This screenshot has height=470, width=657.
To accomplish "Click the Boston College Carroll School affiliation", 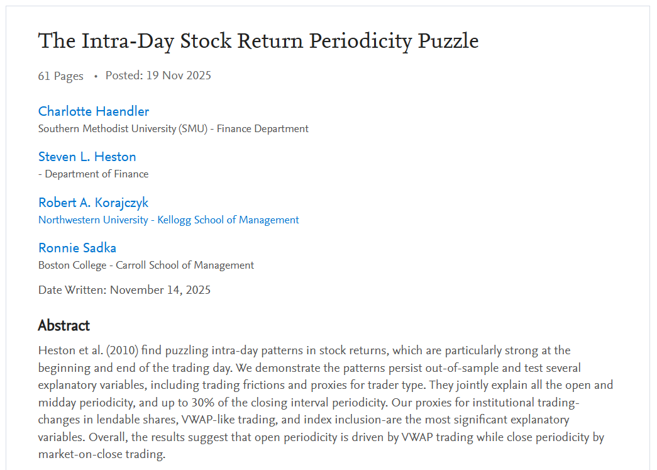I will pyautogui.click(x=146, y=266).
